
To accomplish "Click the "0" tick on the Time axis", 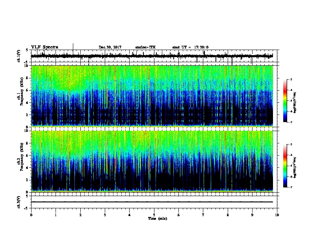I will pyautogui.click(x=31, y=215).
